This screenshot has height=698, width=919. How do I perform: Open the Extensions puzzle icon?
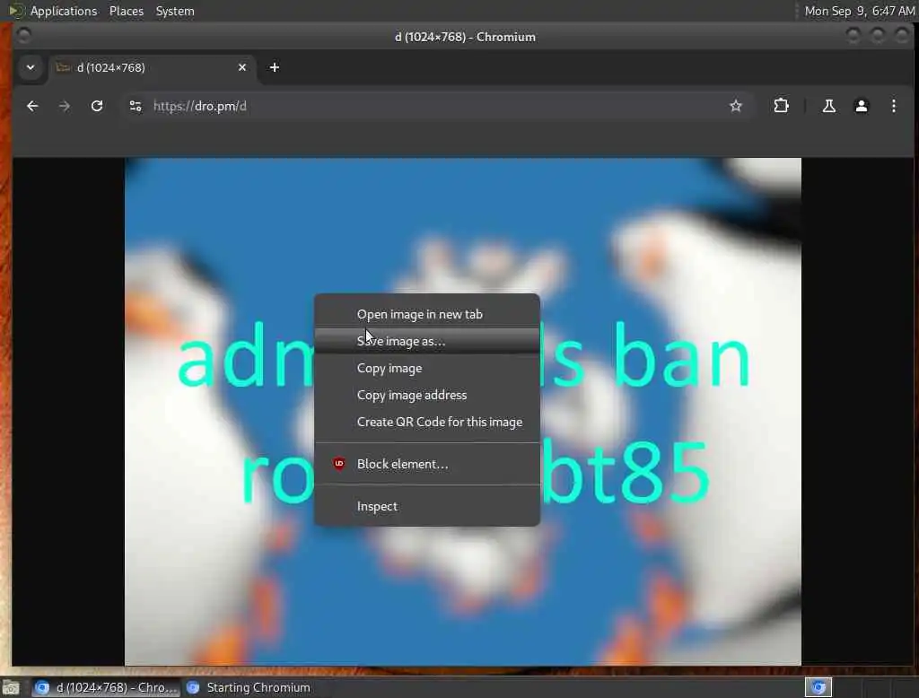click(x=781, y=106)
